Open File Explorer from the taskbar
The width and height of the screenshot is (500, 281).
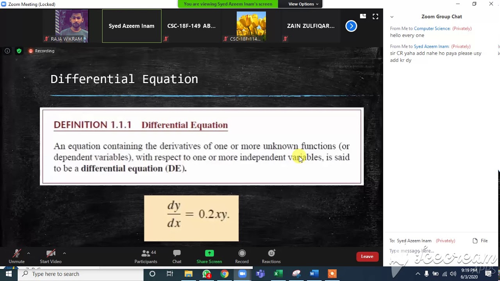pos(188,274)
